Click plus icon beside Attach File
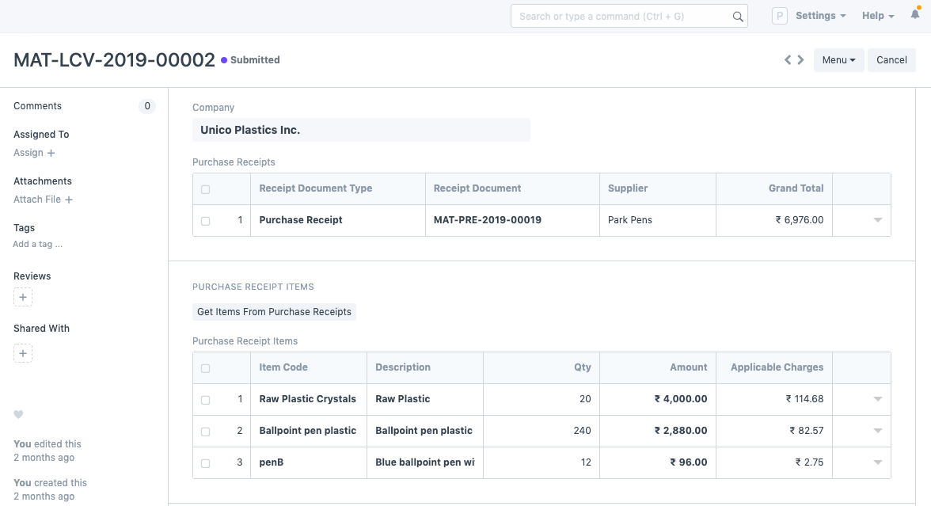 69,200
